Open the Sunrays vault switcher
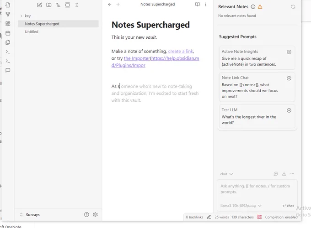Screen dimensions: 311x228 [30, 215]
